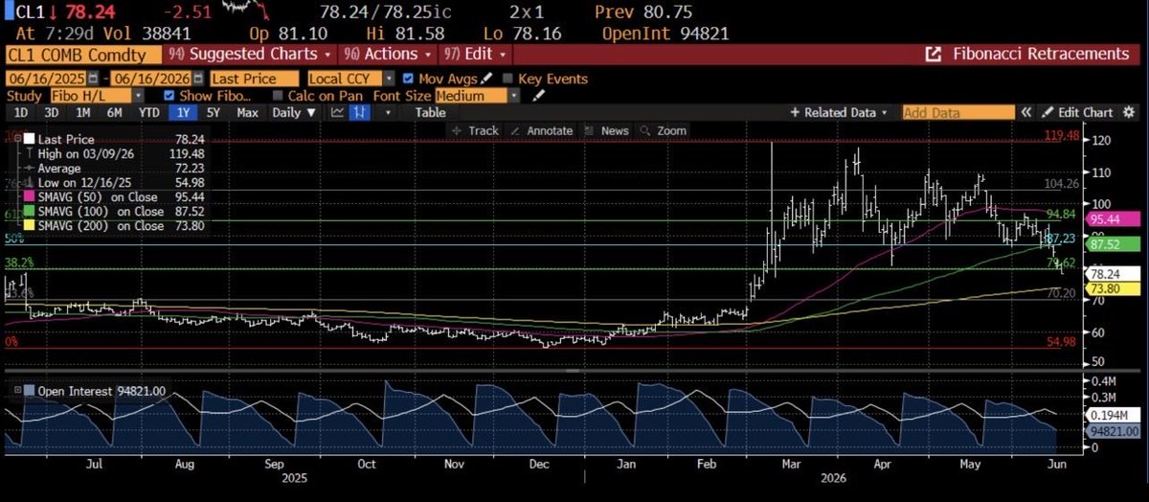Click 54.98 Fibonacci level label
The width and height of the screenshot is (1149, 502).
click(x=1063, y=341)
